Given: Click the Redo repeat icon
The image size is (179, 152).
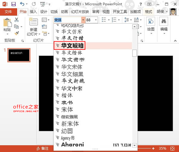Looking at the screenshot, I should 34,4.
